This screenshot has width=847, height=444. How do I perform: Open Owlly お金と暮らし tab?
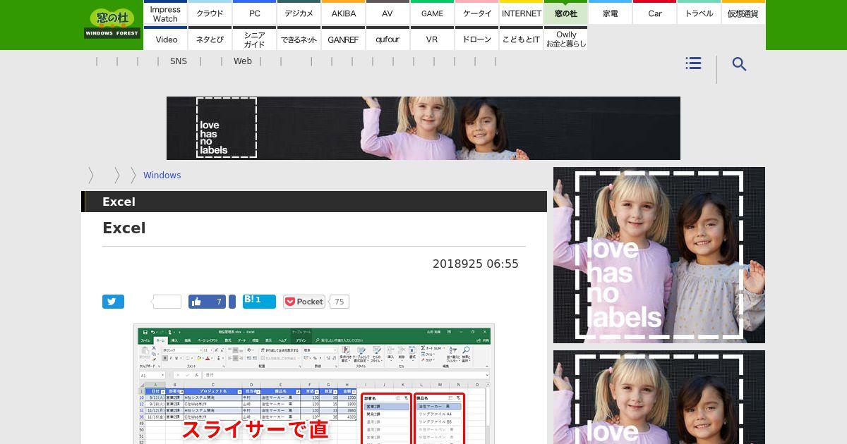tap(566, 39)
